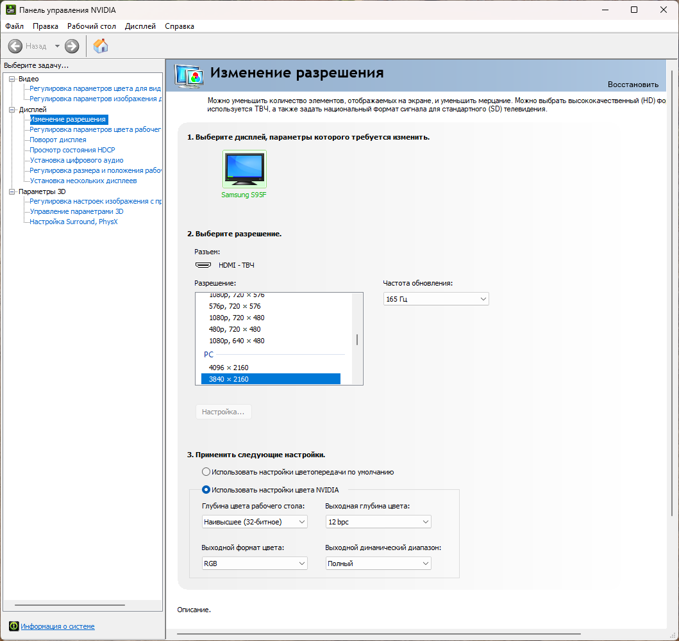Open Установка цифрового аудио task
This screenshot has width=679, height=641.
click(77, 160)
